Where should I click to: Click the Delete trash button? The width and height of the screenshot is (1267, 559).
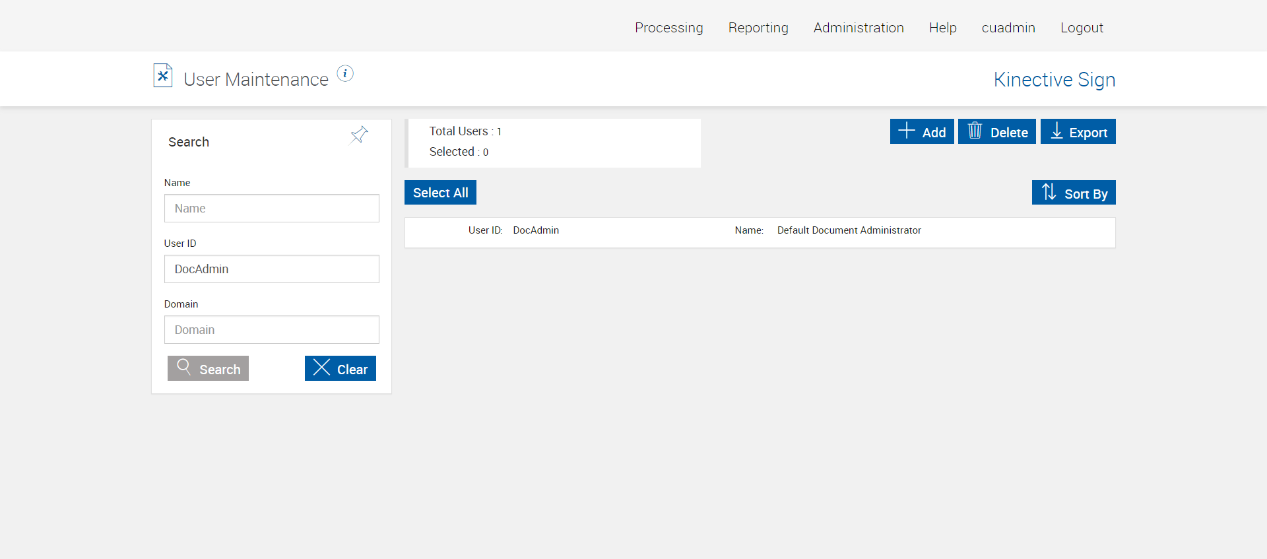pyautogui.click(x=996, y=131)
